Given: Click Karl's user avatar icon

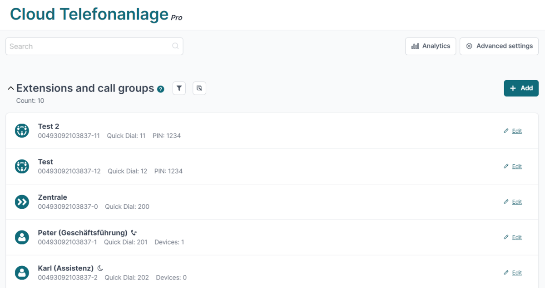Looking at the screenshot, I should coord(22,273).
